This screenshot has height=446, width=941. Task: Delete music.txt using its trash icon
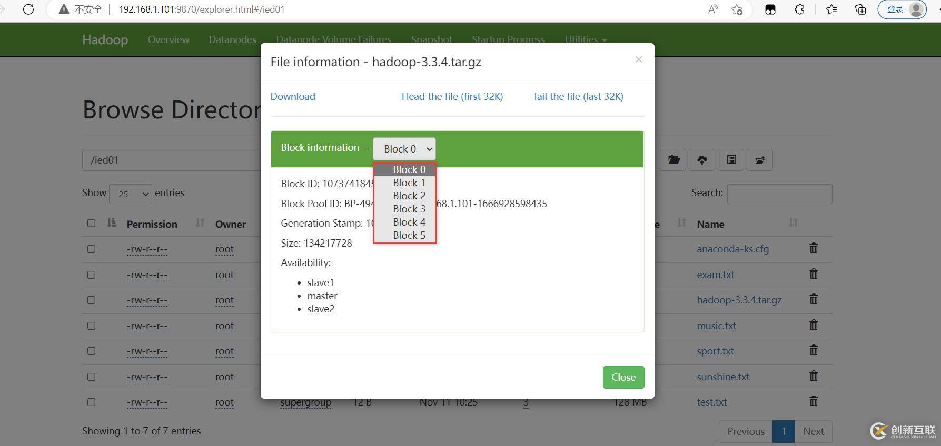pyautogui.click(x=814, y=325)
